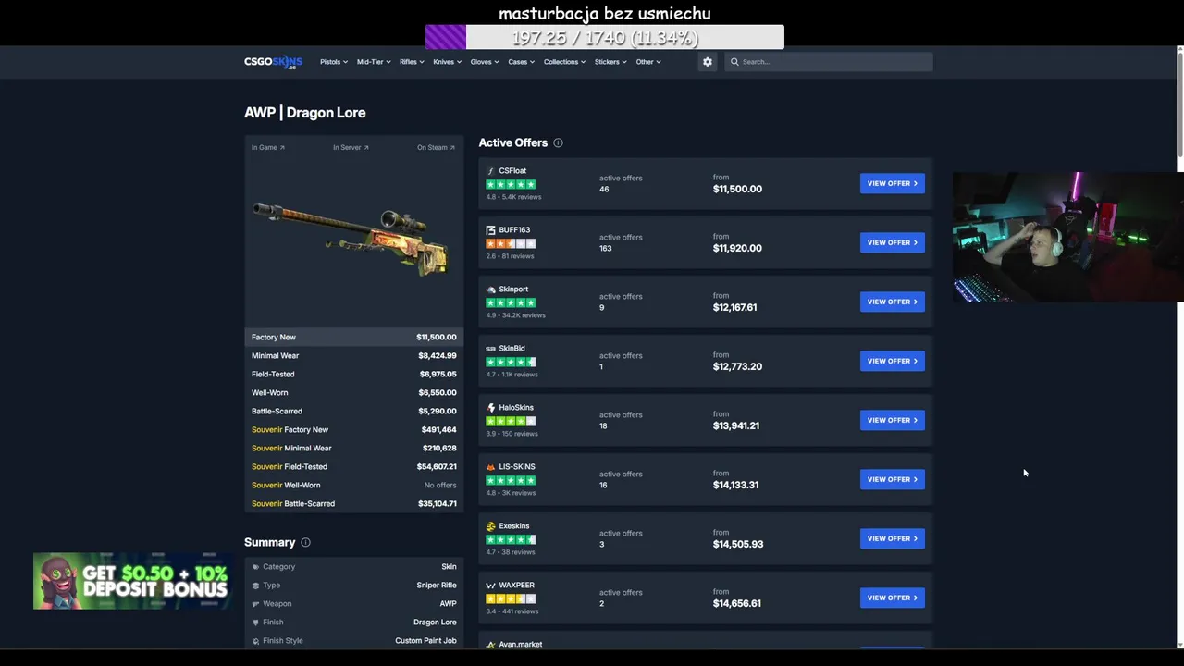View the LIS-SKINS offer
The height and width of the screenshot is (666, 1184).
pos(892,479)
